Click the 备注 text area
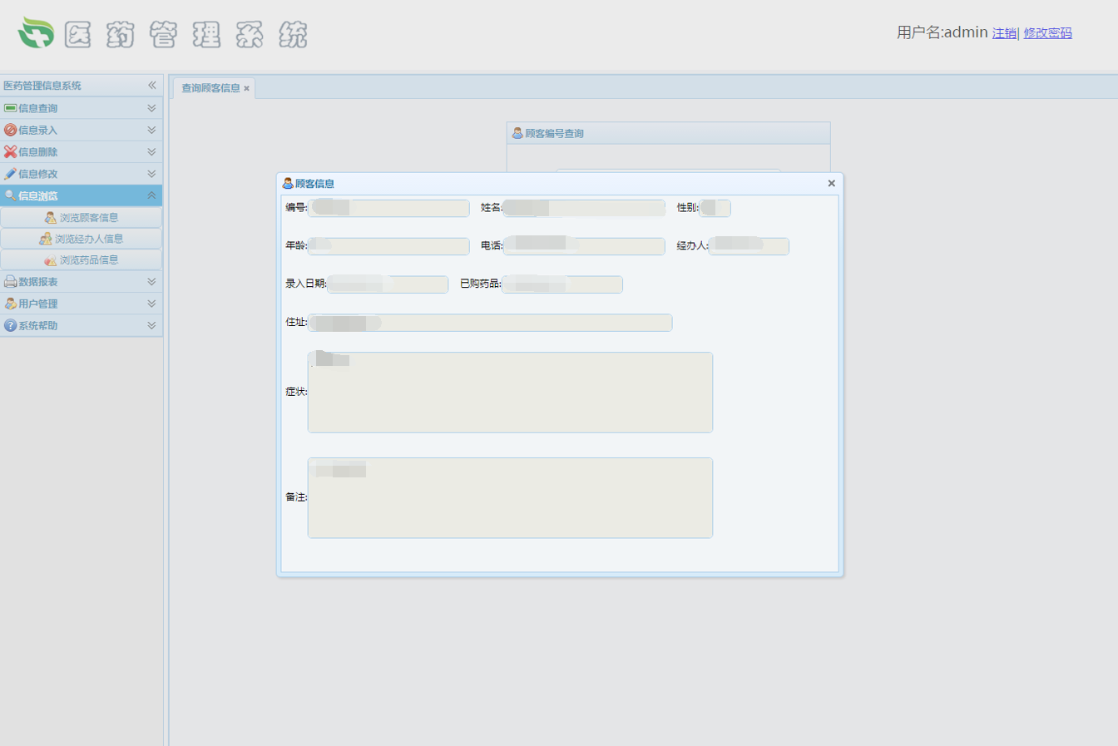Image resolution: width=1118 pixels, height=746 pixels. 510,497
